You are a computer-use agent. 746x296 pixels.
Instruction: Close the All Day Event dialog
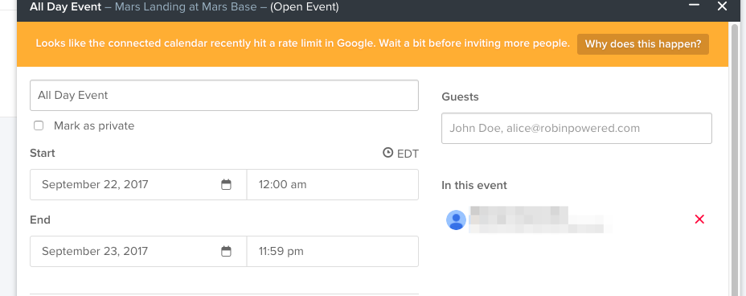[722, 6]
